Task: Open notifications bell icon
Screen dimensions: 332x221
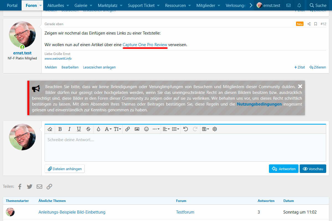Action: tap(299, 5)
